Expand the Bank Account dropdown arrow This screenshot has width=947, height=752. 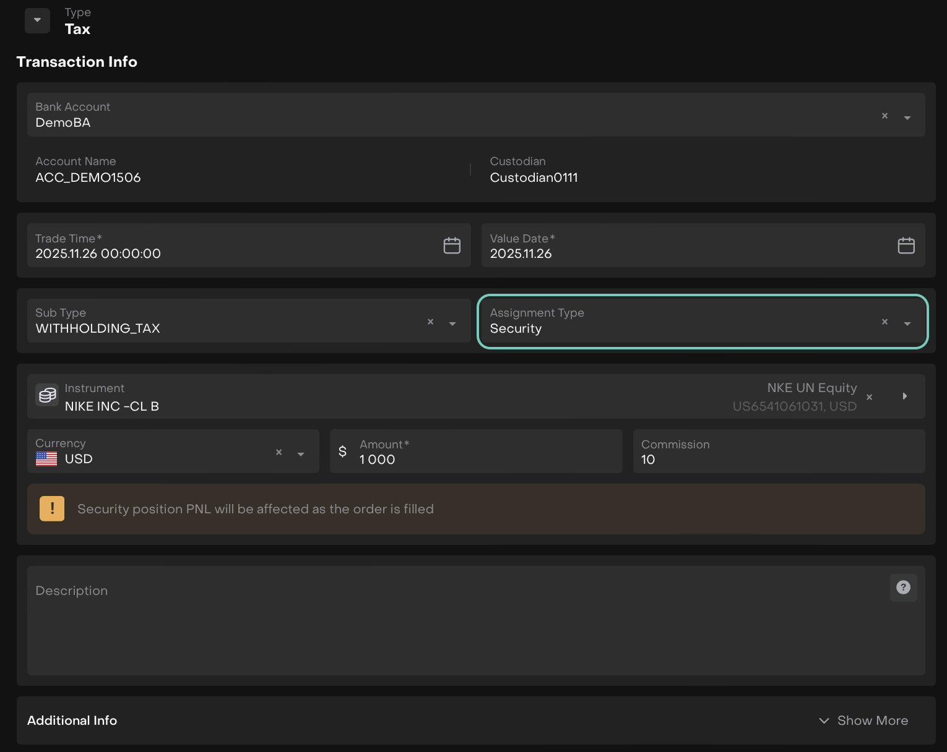pos(907,117)
